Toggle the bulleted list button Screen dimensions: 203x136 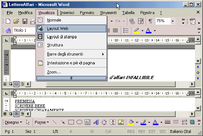[126, 31]
